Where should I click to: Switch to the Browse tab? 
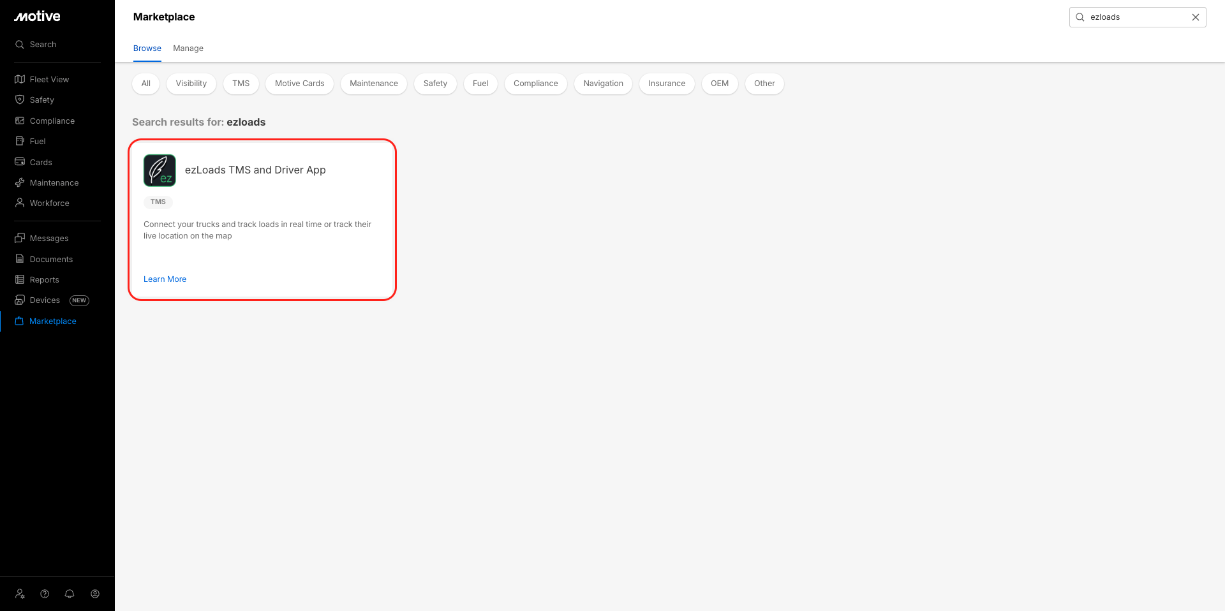[x=147, y=48]
